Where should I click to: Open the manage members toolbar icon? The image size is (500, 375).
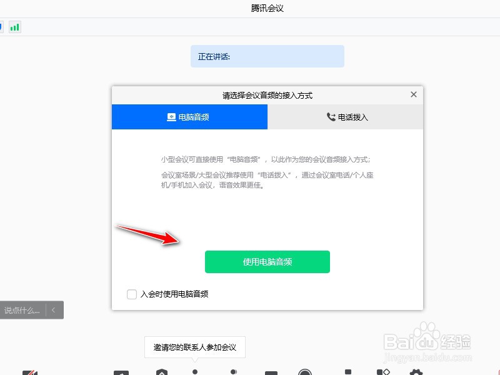coord(233,372)
